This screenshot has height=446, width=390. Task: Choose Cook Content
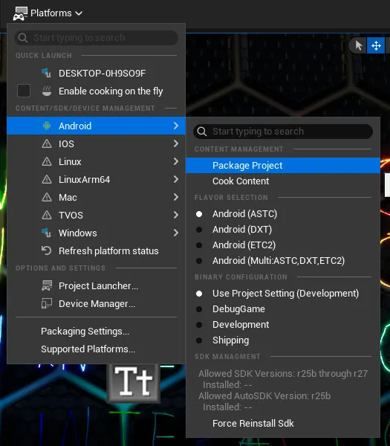click(283, 181)
